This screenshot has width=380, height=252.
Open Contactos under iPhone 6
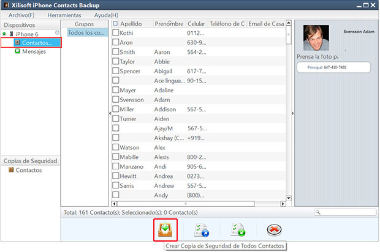[37, 43]
